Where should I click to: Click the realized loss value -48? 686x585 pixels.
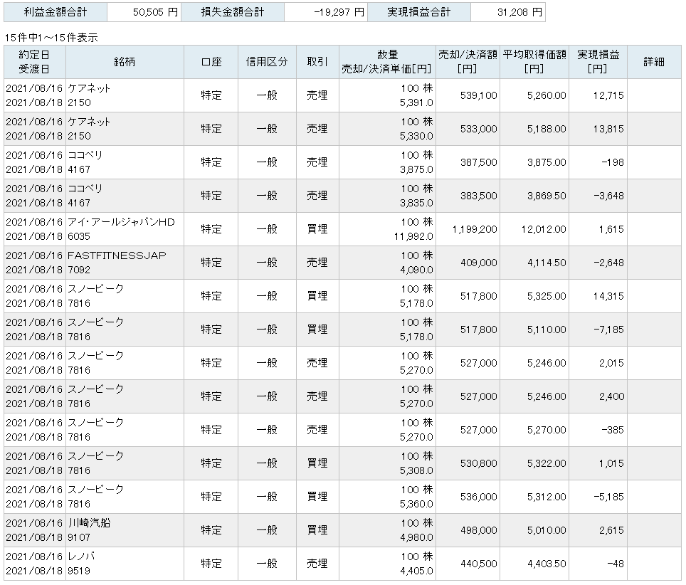point(616,564)
